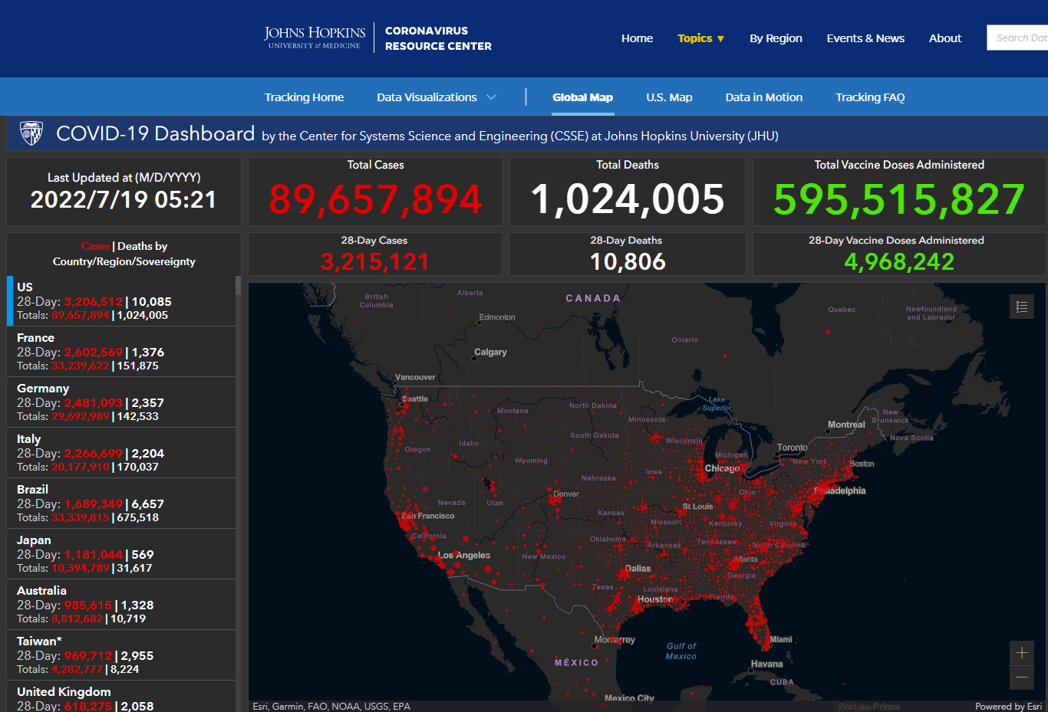The height and width of the screenshot is (712, 1048).
Task: Expand the Topics dropdown menu
Action: (x=700, y=38)
